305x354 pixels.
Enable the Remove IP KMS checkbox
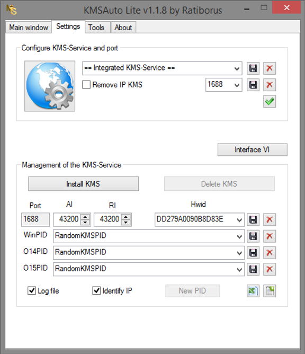pyautogui.click(x=86, y=85)
